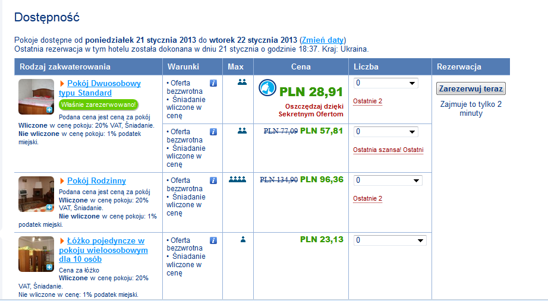This screenshot has height=301, width=548.
Task: Click the double room bed thumbnail
Action: (36, 97)
